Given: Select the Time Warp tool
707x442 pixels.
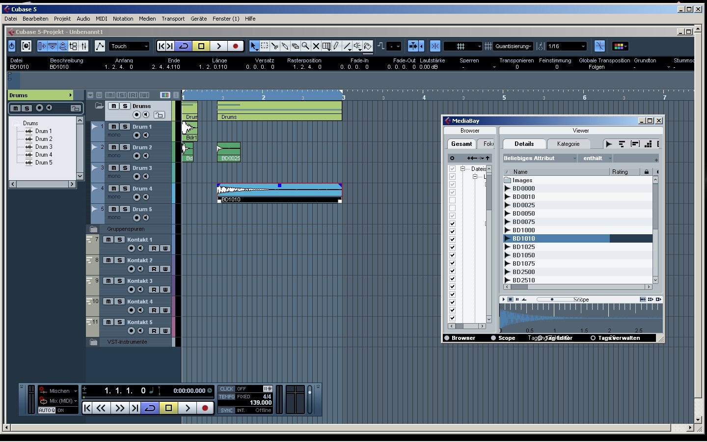Looking at the screenshot, I should 326,46.
